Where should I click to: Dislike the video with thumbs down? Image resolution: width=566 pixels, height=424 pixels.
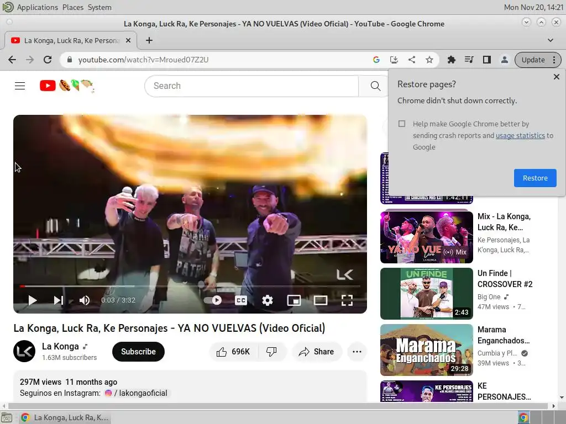point(271,352)
